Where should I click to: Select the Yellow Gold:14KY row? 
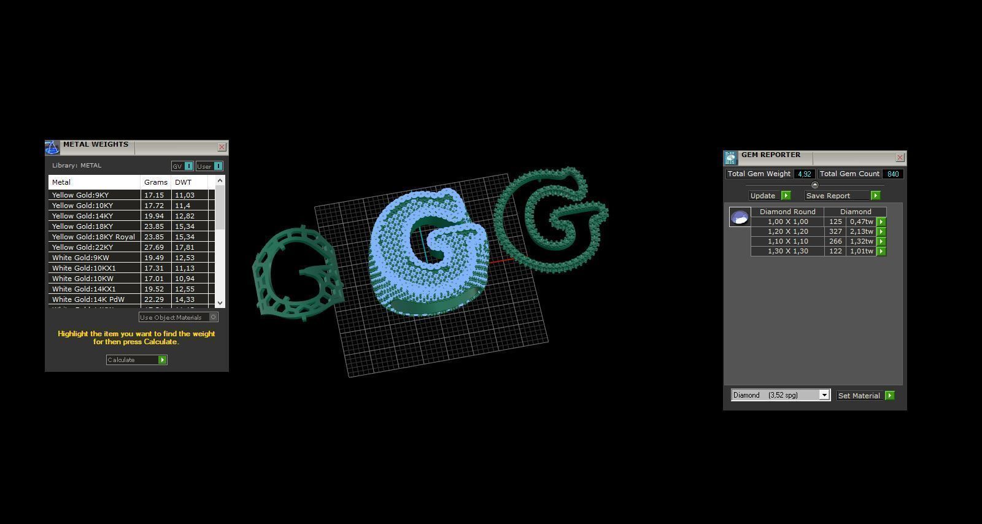point(131,216)
